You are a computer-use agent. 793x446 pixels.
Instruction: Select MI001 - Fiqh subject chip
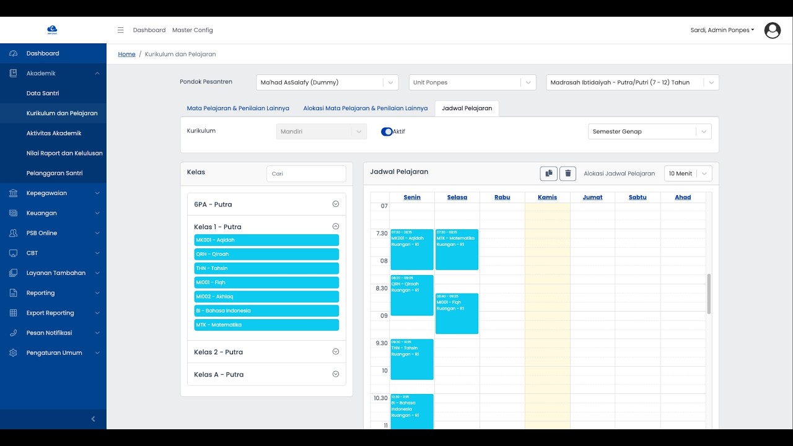coord(266,282)
